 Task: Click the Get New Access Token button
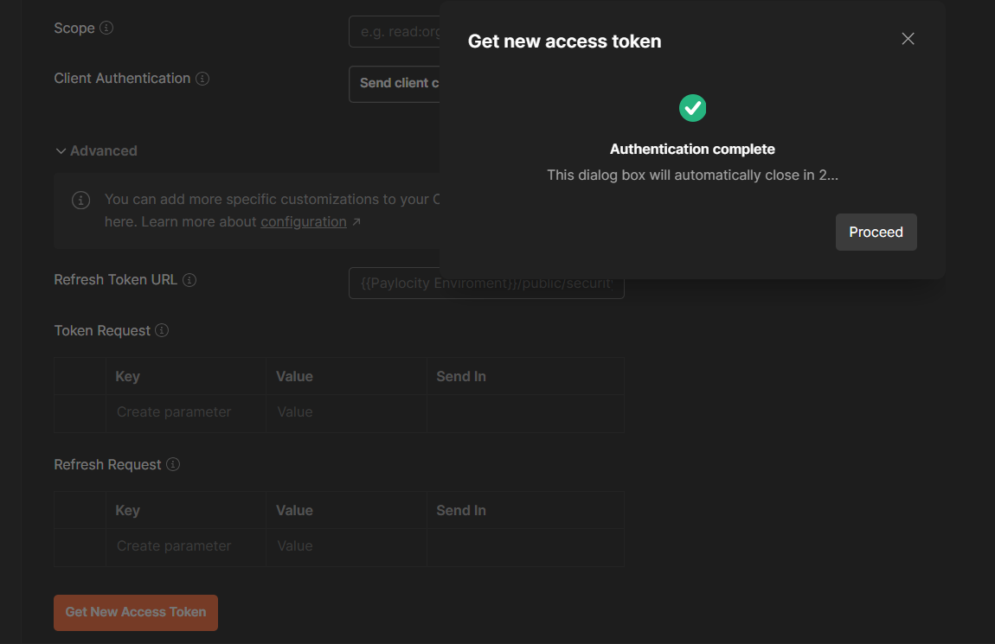136,612
